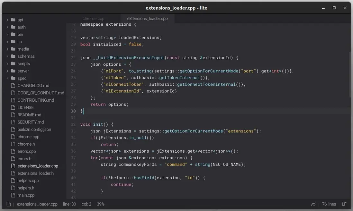Open CHANGELOG.md in the file tree
Viewport: 353px width, 211px height.
click(x=33, y=86)
